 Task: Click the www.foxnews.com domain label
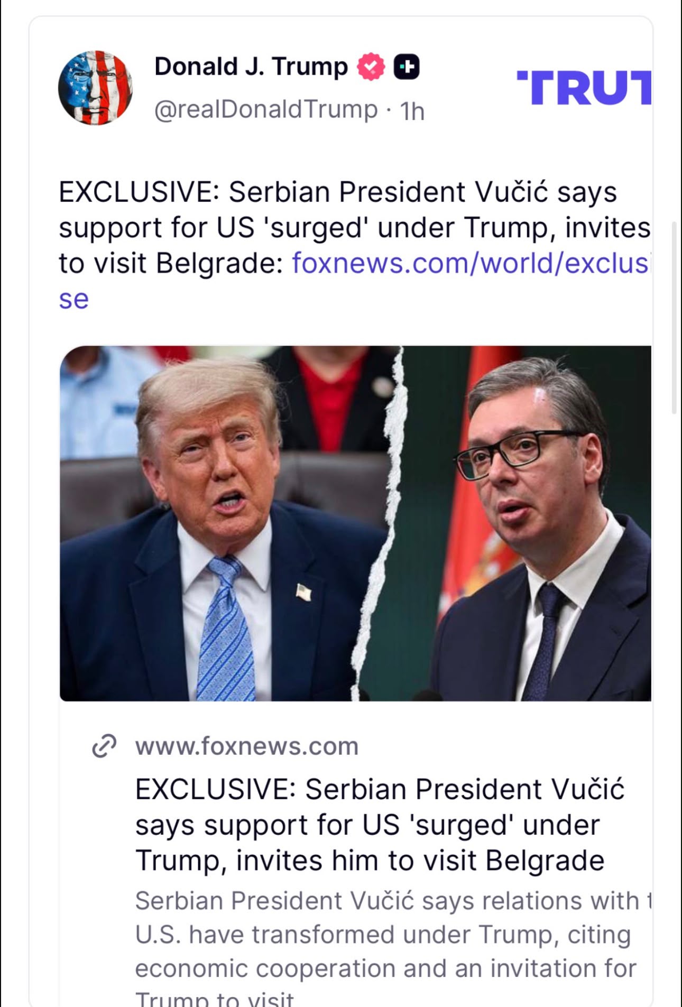(x=247, y=746)
